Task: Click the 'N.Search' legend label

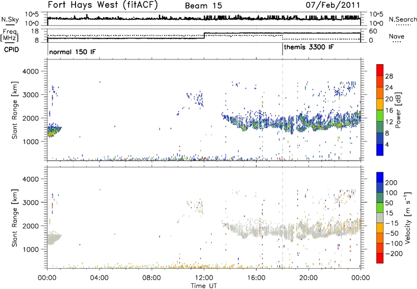Action: (402, 19)
